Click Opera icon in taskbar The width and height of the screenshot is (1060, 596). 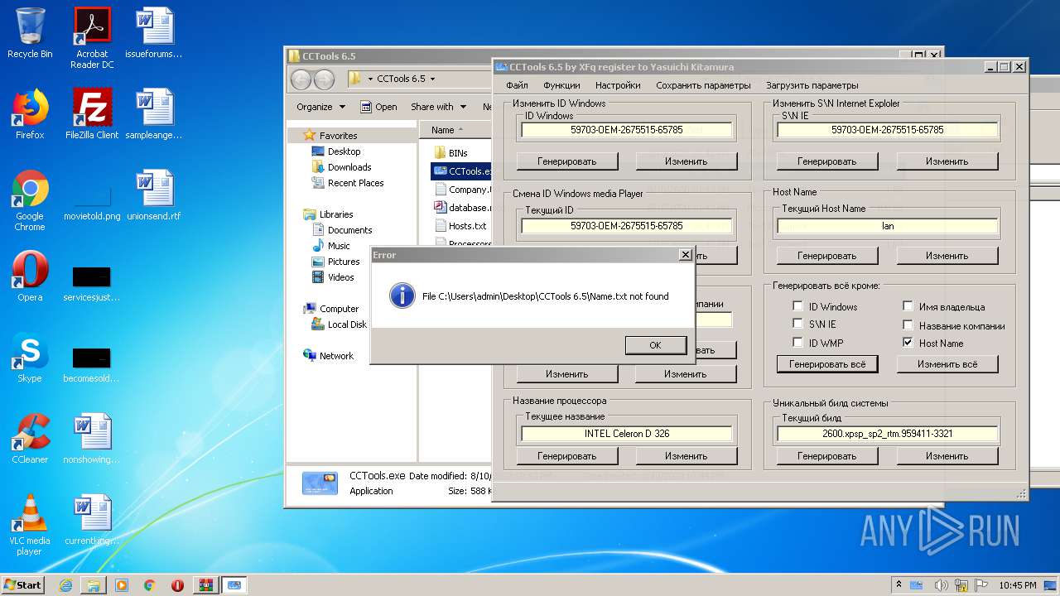(x=177, y=584)
